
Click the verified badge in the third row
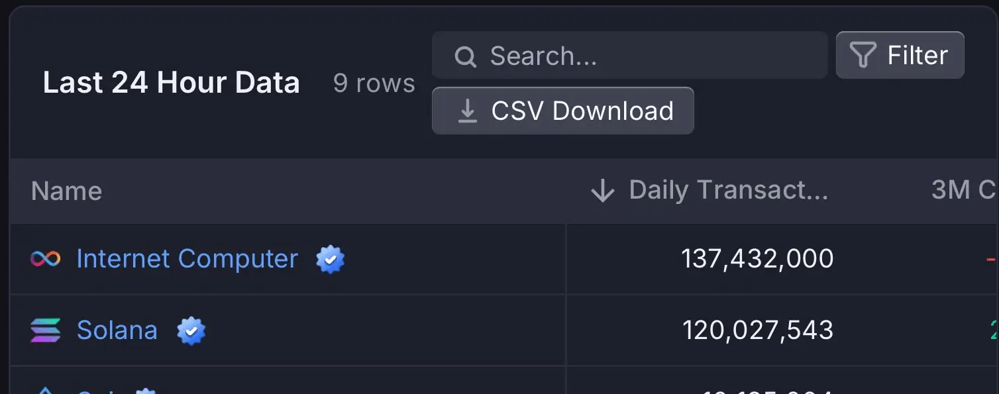click(146, 391)
